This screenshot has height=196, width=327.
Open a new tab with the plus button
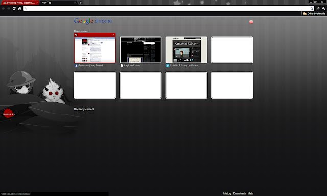click(81, 3)
